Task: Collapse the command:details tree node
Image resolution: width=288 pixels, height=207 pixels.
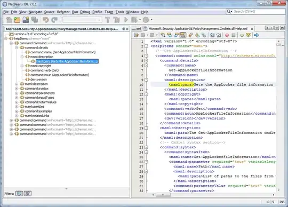Action: point(17,48)
